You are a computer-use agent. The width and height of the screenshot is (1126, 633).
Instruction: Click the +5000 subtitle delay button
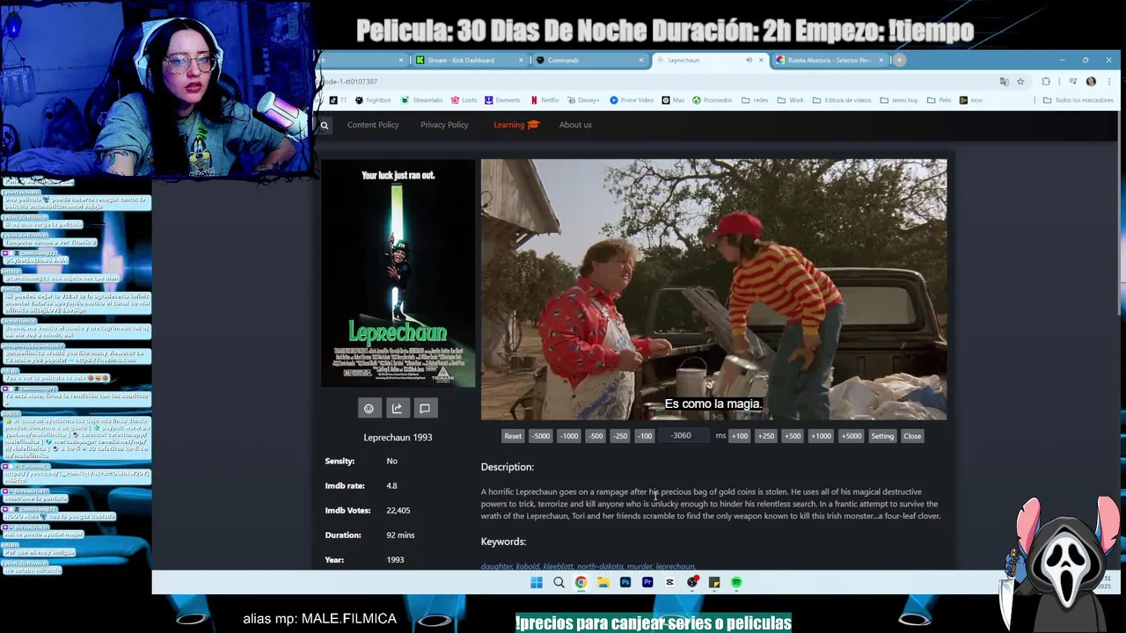(x=851, y=436)
